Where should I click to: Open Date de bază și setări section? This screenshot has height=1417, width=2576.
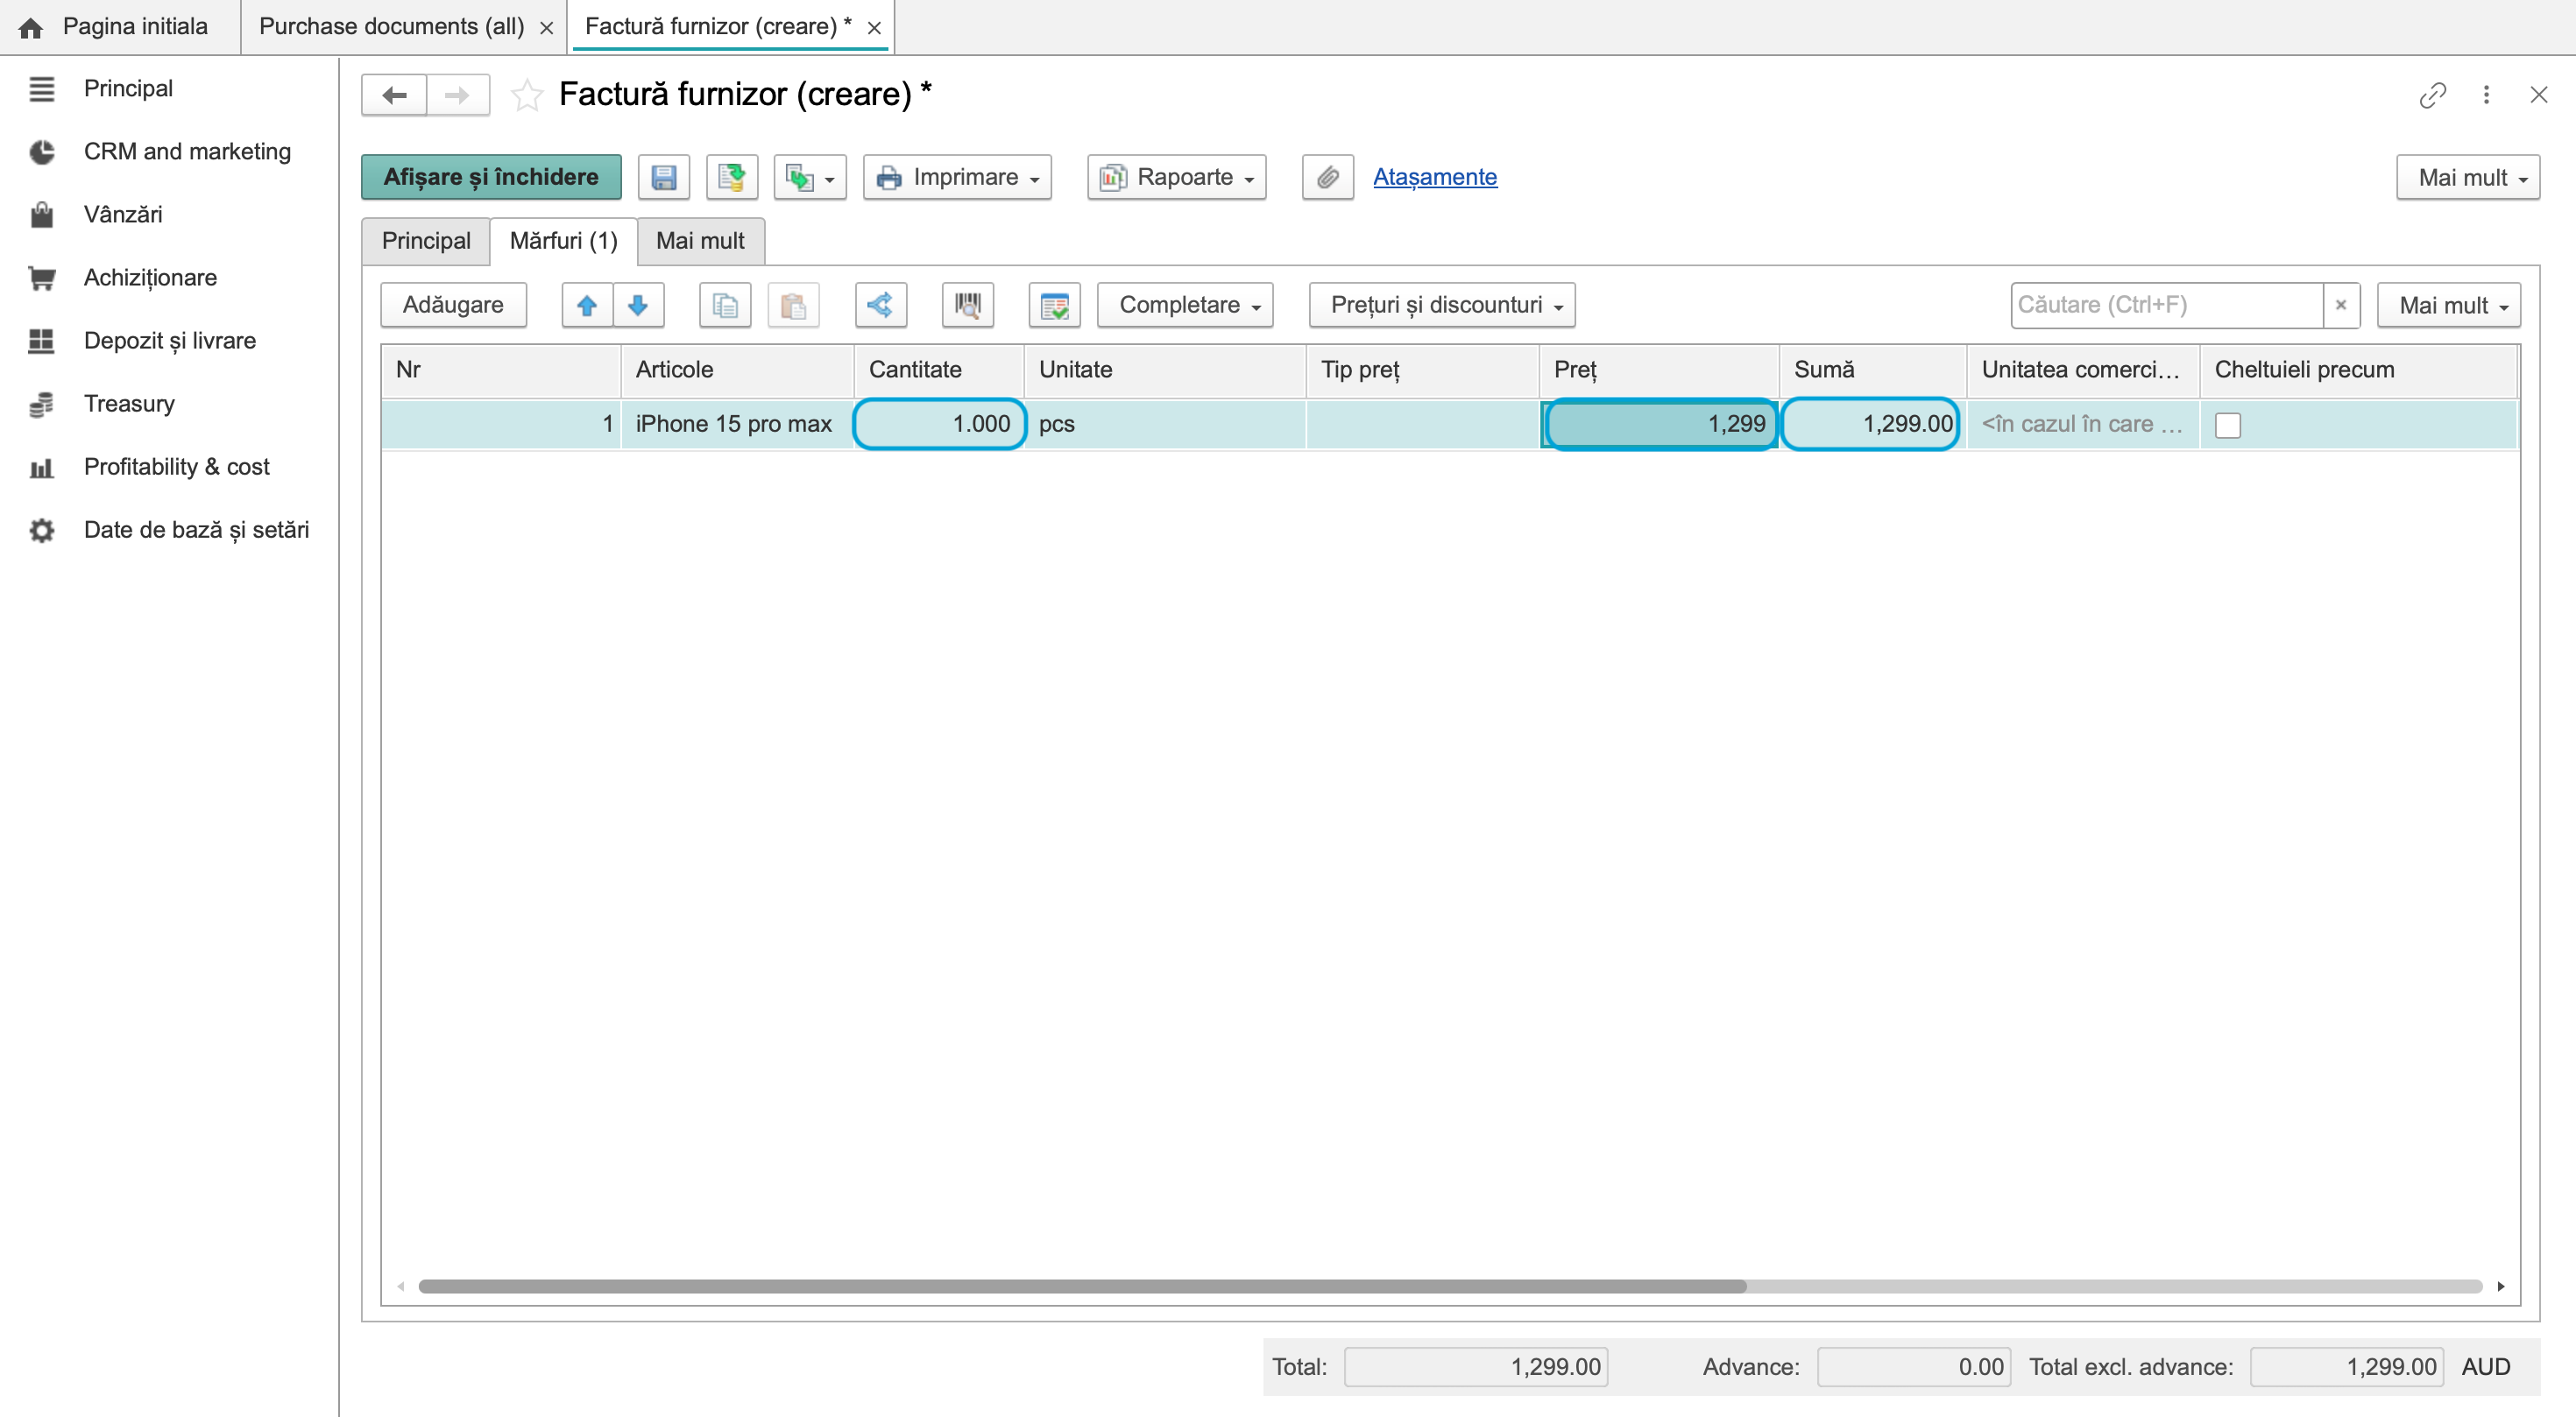point(196,530)
